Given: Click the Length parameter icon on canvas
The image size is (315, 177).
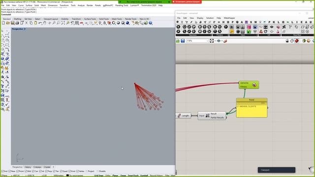Looking at the screenshot, I should (179, 116).
